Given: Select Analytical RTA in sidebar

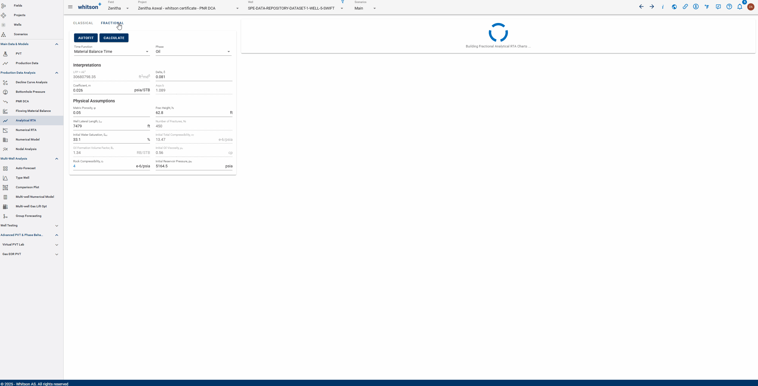Looking at the screenshot, I should [x=32, y=121].
